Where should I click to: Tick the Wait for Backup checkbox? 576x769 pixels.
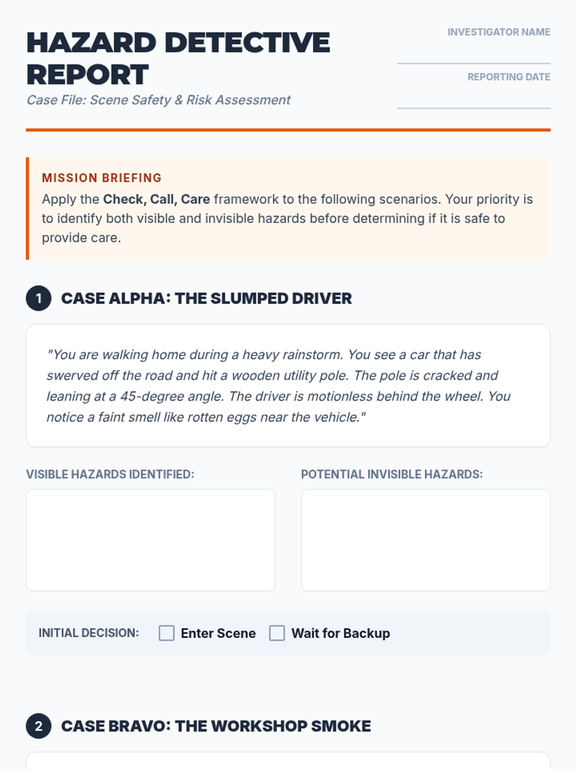coord(277,633)
